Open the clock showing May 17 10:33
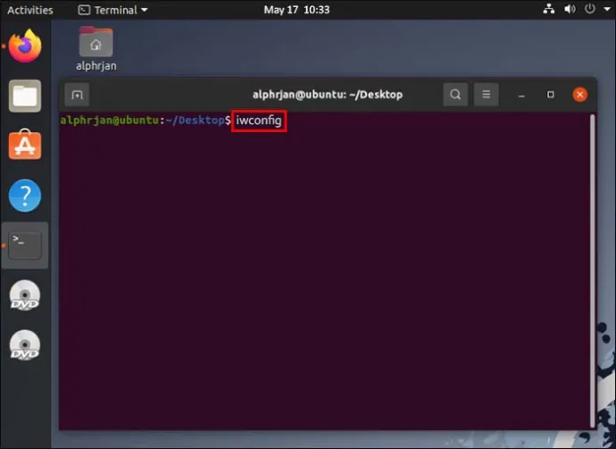Image resolution: width=616 pixels, height=449 pixels. pos(296,10)
